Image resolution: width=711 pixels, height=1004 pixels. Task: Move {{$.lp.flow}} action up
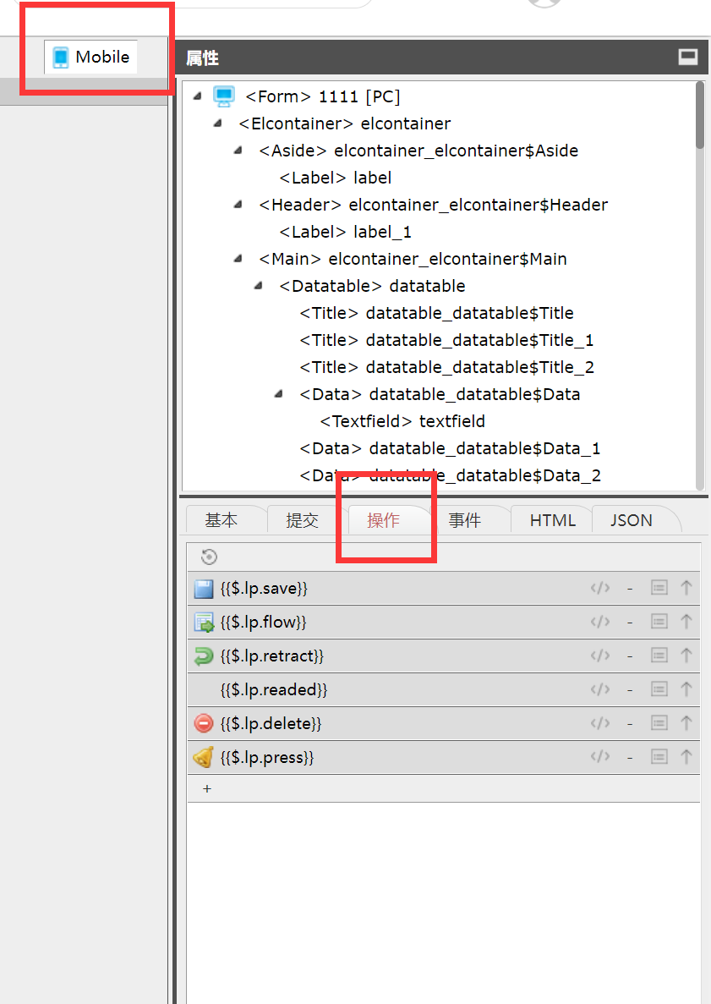click(x=686, y=622)
